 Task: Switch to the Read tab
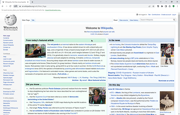click(x=115, y=20)
